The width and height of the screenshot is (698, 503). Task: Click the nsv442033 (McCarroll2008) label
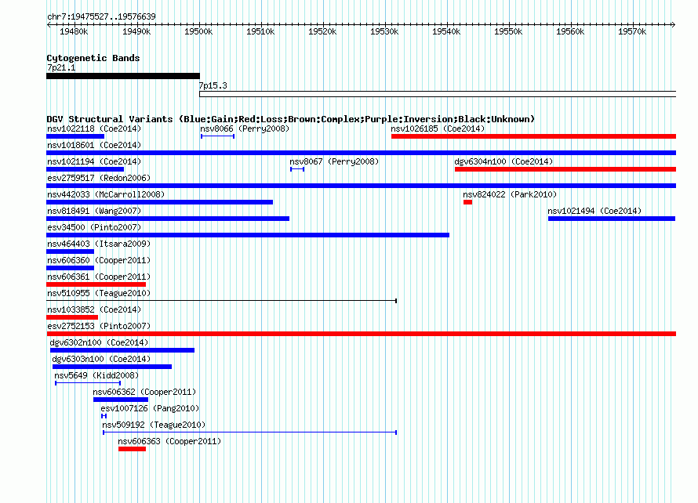[x=106, y=194]
